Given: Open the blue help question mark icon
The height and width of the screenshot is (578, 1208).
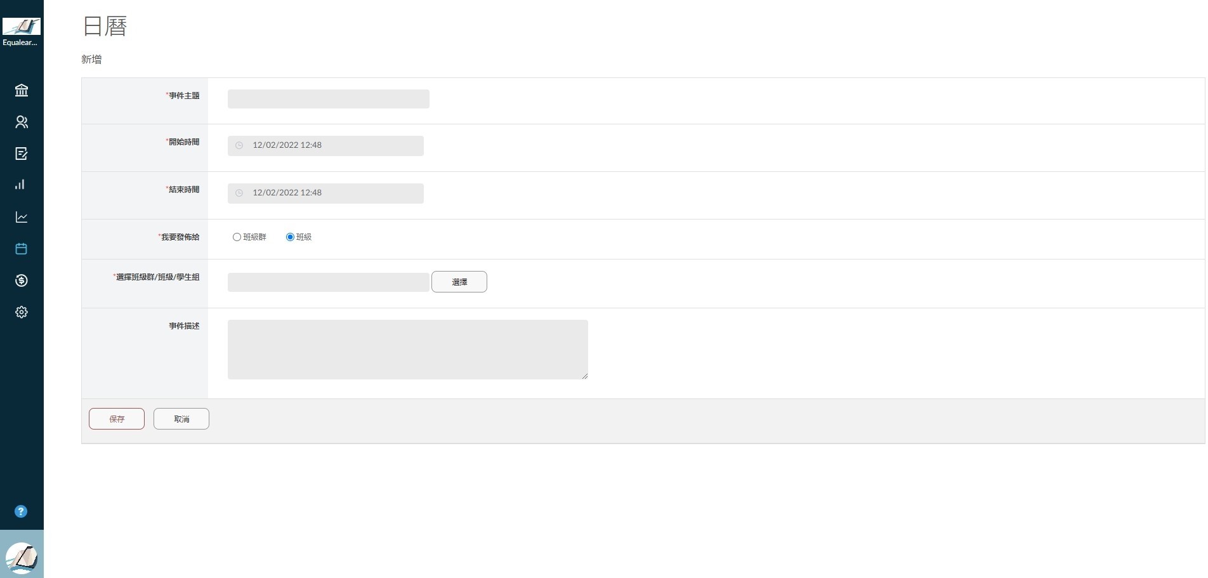Looking at the screenshot, I should pos(21,511).
